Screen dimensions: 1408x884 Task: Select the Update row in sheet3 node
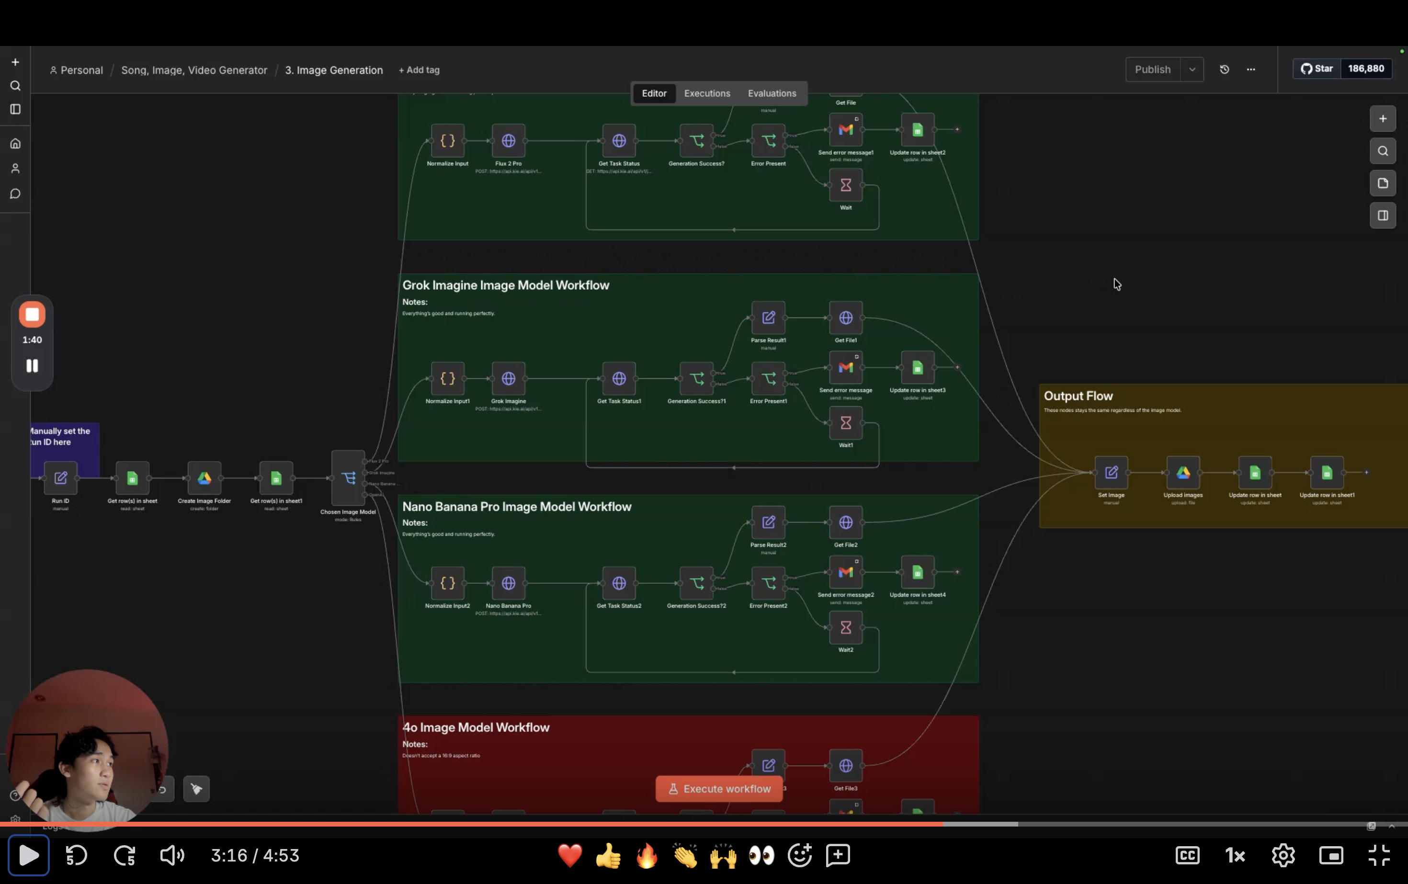pyautogui.click(x=918, y=368)
